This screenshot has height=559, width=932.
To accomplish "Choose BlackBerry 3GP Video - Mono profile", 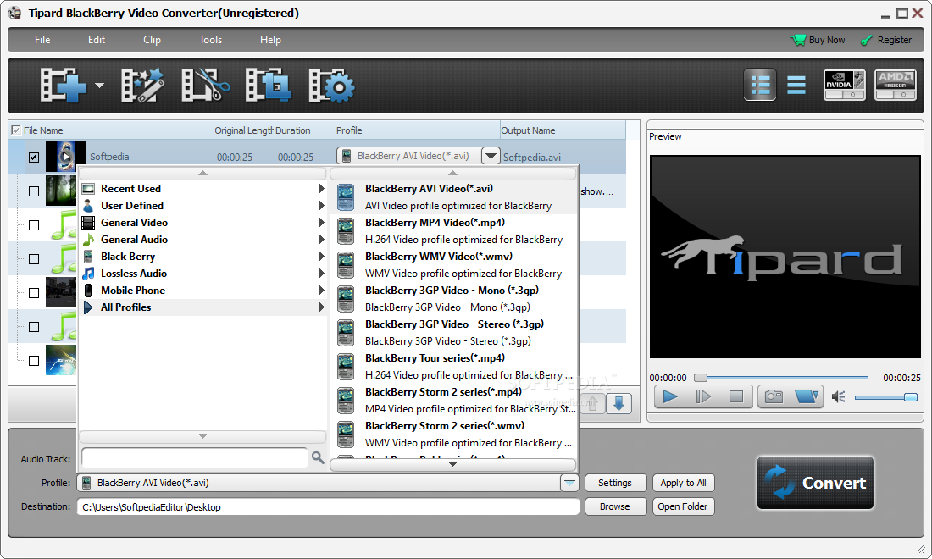I will click(x=453, y=299).
